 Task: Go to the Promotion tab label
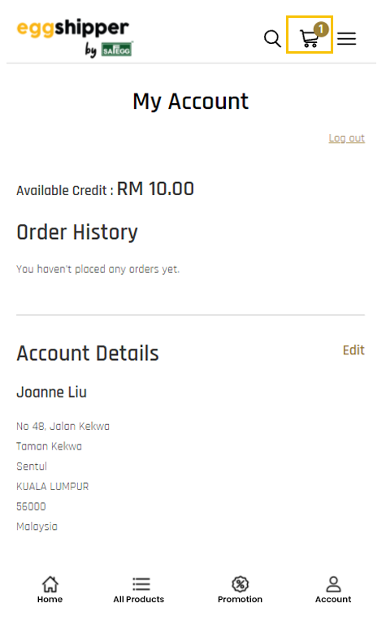click(241, 599)
